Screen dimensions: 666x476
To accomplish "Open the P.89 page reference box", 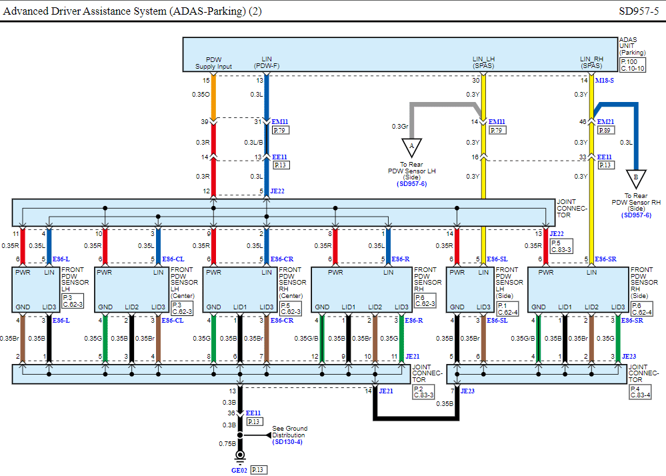I will 606,131.
